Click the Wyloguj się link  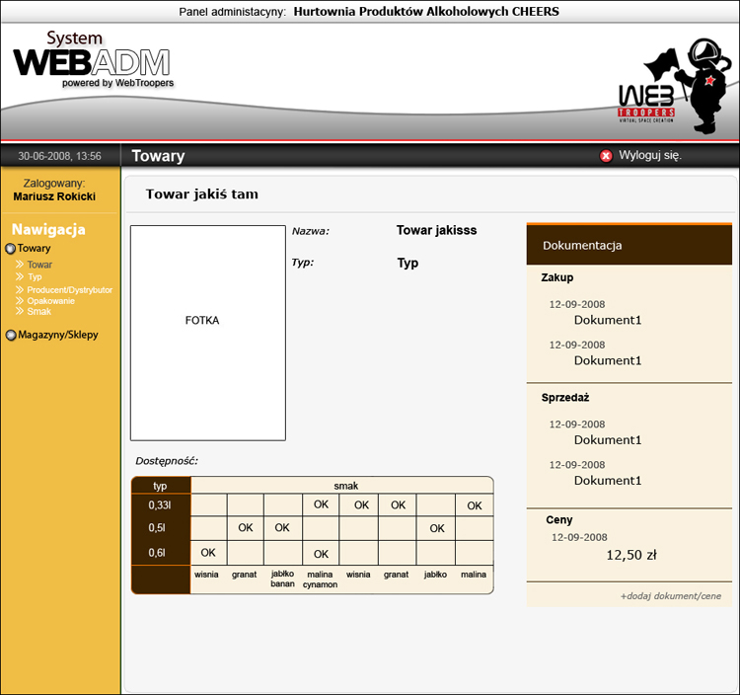tap(649, 156)
